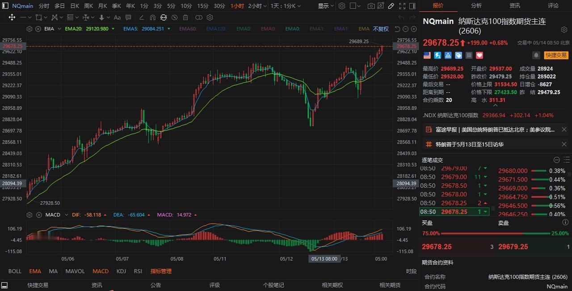Remove the EMA indicator with X icon

tap(38, 29)
